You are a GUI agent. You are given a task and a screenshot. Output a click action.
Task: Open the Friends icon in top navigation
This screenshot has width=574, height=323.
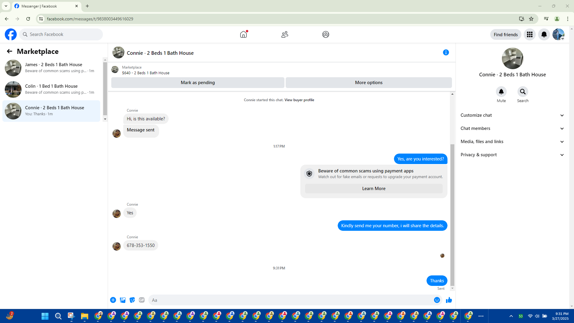pos(285,34)
